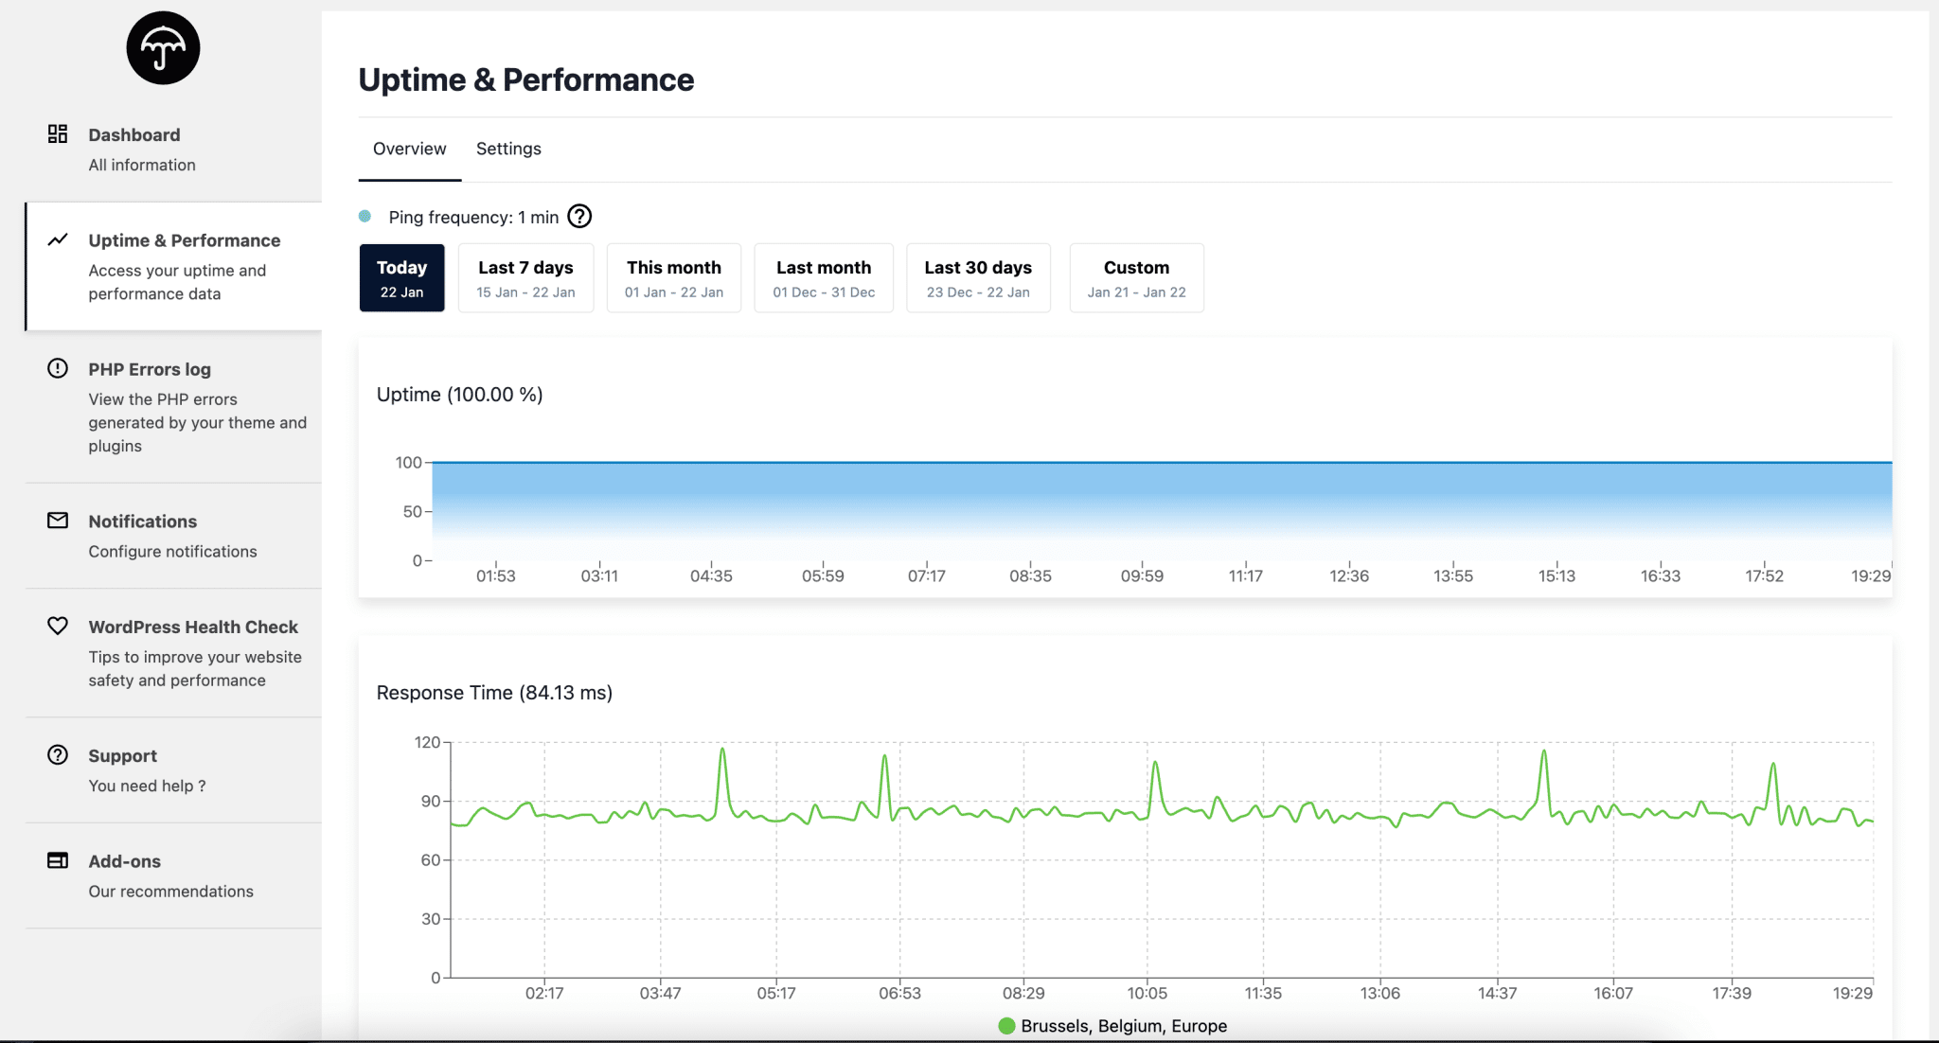This screenshot has width=1939, height=1043.
Task: Choose the This month range
Action: click(673, 278)
